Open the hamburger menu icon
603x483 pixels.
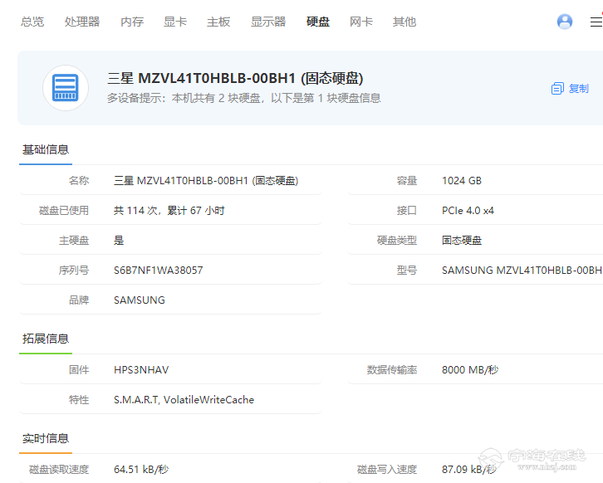[x=596, y=22]
